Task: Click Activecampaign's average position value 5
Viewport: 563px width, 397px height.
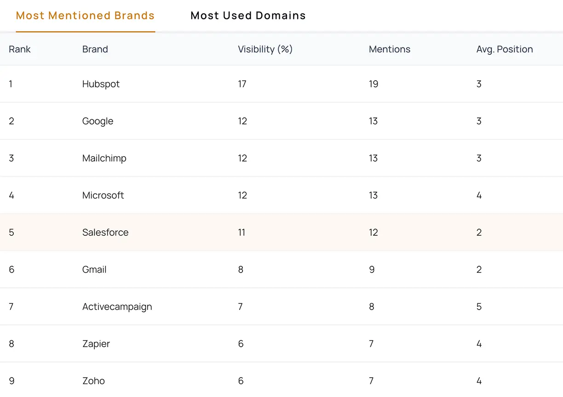Action: (479, 307)
